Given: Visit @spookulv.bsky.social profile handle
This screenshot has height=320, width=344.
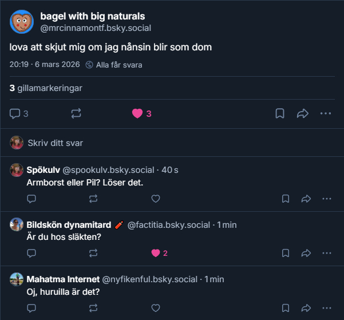Looking at the screenshot, I should pos(108,170).
